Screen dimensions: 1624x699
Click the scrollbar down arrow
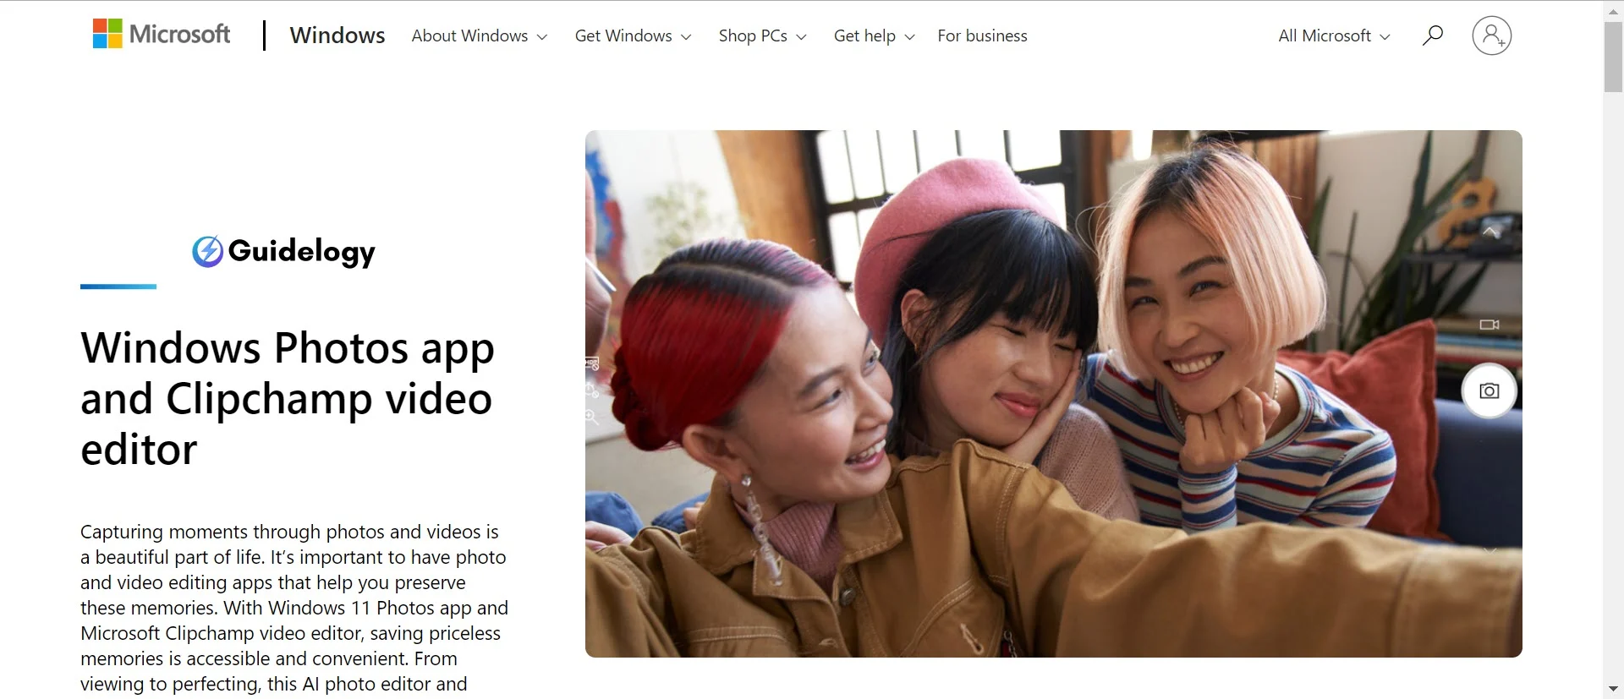pyautogui.click(x=1613, y=689)
